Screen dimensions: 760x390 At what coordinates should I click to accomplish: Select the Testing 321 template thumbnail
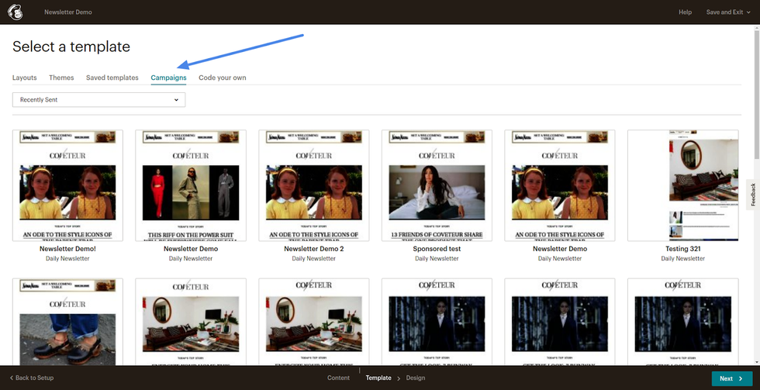682,185
